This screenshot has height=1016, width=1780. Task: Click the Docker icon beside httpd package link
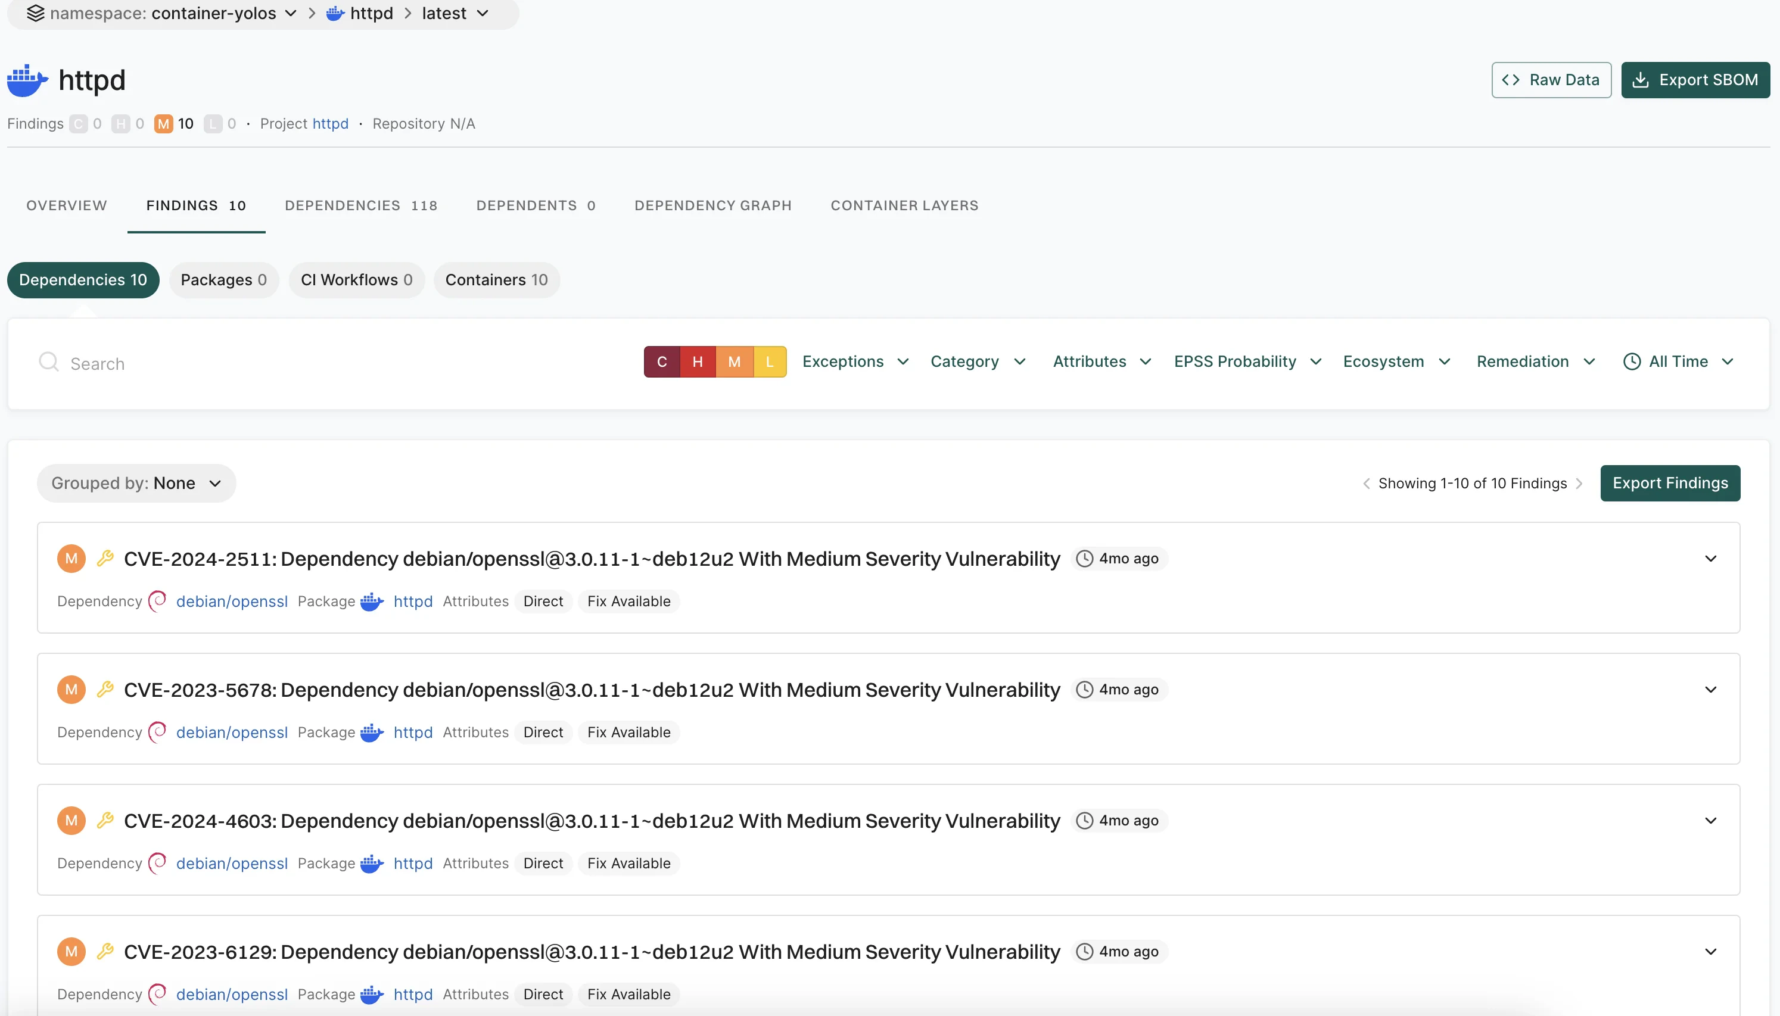[371, 601]
